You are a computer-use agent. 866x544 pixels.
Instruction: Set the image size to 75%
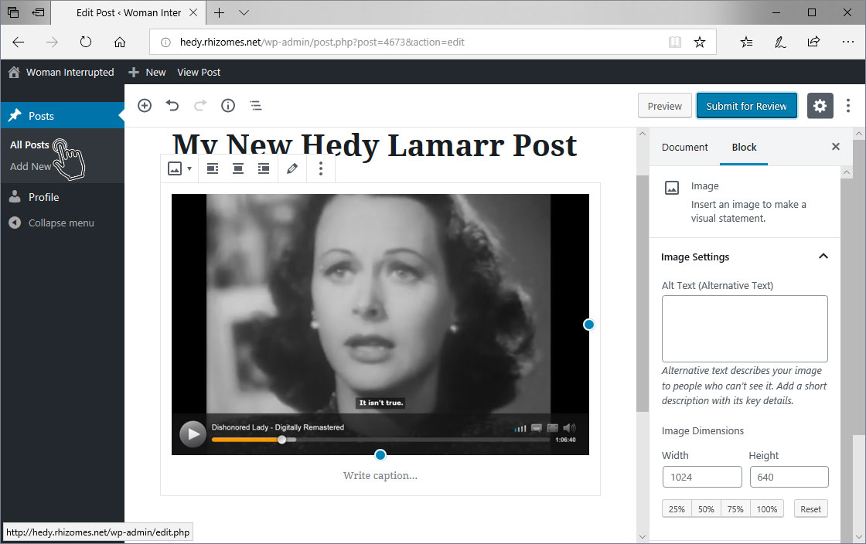(735, 508)
